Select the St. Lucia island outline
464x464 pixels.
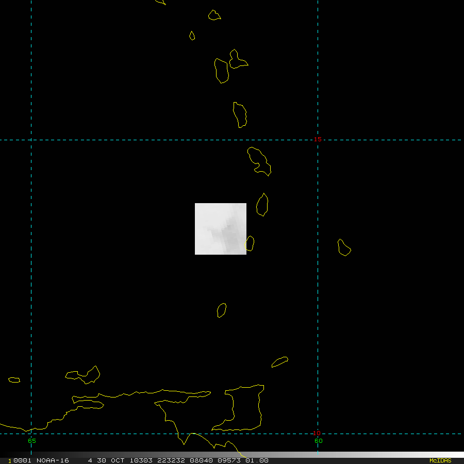(262, 205)
